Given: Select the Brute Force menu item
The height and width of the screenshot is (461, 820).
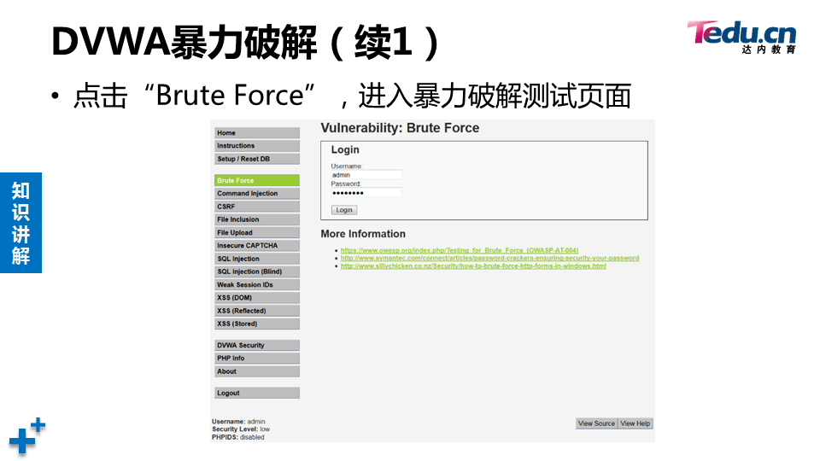Looking at the screenshot, I should click(x=257, y=180).
